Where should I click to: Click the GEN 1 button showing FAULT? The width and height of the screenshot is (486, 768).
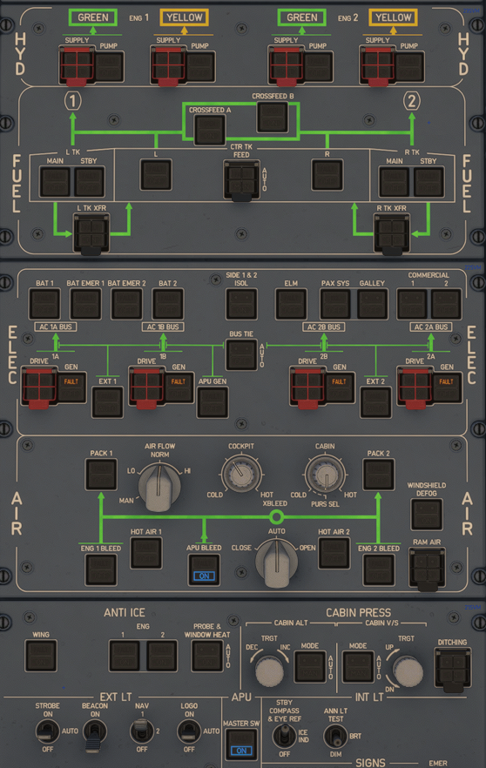[71, 387]
